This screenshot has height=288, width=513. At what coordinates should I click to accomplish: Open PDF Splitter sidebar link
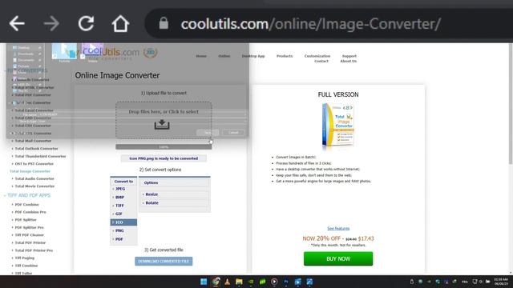26,220
